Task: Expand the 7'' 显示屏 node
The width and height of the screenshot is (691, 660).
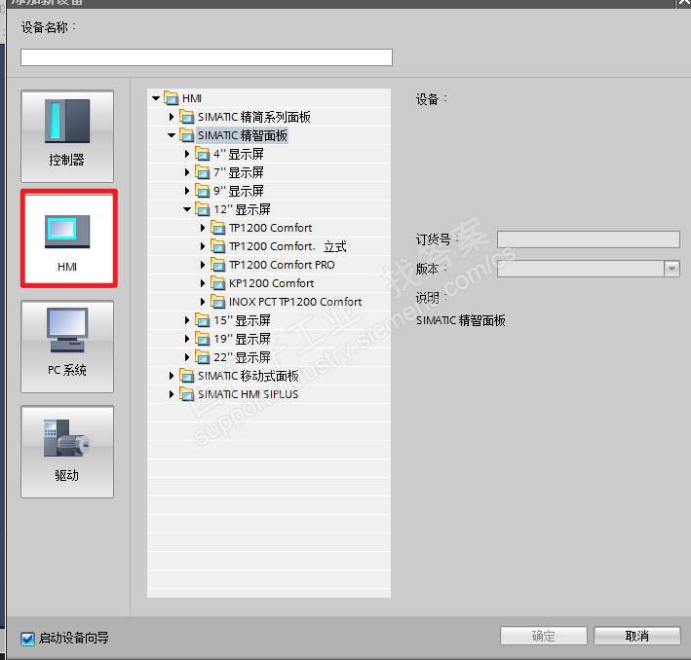Action: coord(187,172)
